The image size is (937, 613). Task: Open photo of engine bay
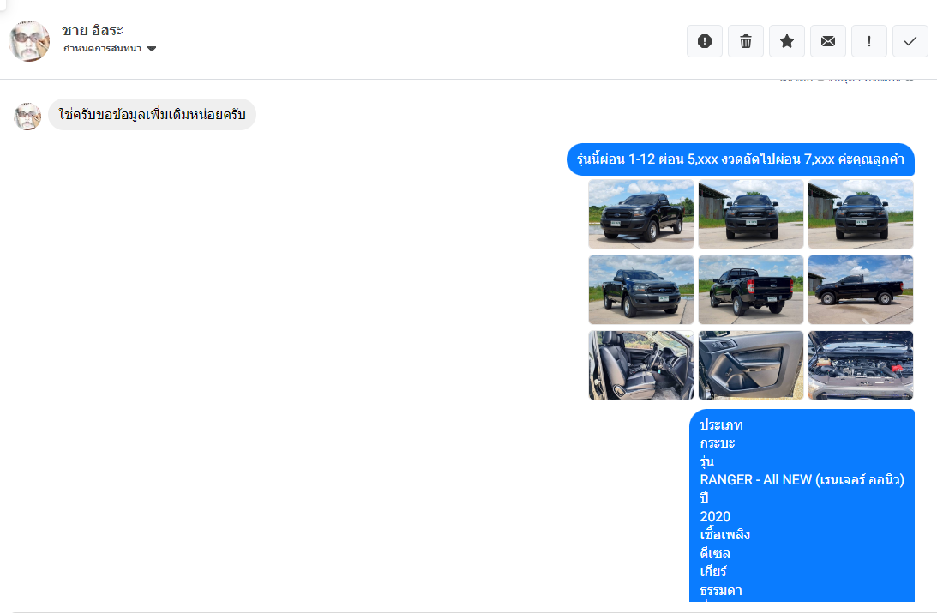click(861, 365)
